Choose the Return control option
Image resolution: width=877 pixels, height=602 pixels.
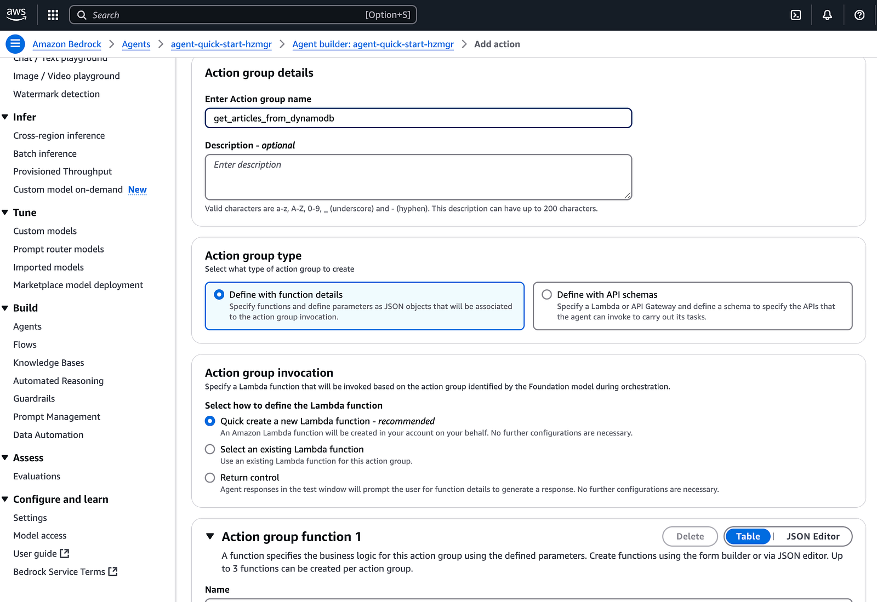pos(210,478)
